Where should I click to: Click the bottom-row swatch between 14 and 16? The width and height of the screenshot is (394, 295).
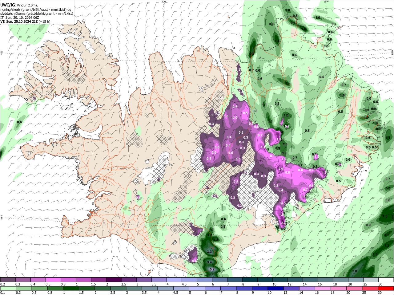[307, 288]
